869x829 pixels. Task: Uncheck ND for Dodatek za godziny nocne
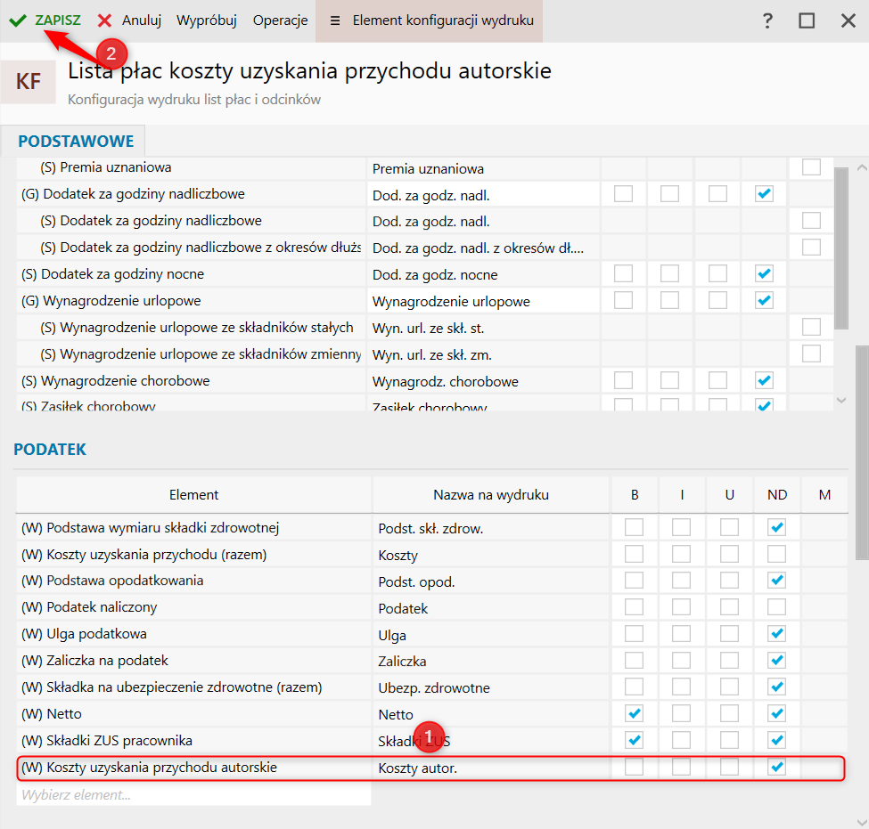click(x=764, y=273)
